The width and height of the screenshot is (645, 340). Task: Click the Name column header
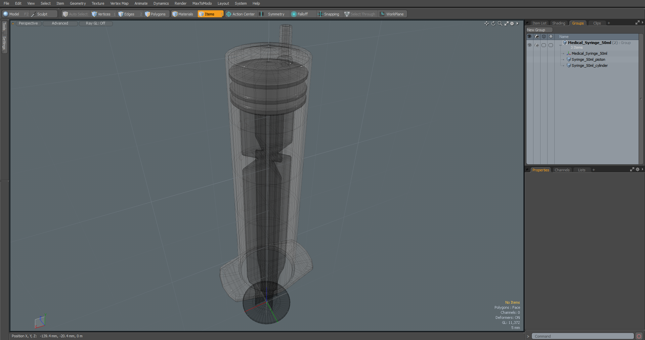(564, 37)
